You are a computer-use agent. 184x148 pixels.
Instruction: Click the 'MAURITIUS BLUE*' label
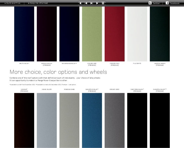[x=92, y=89]
